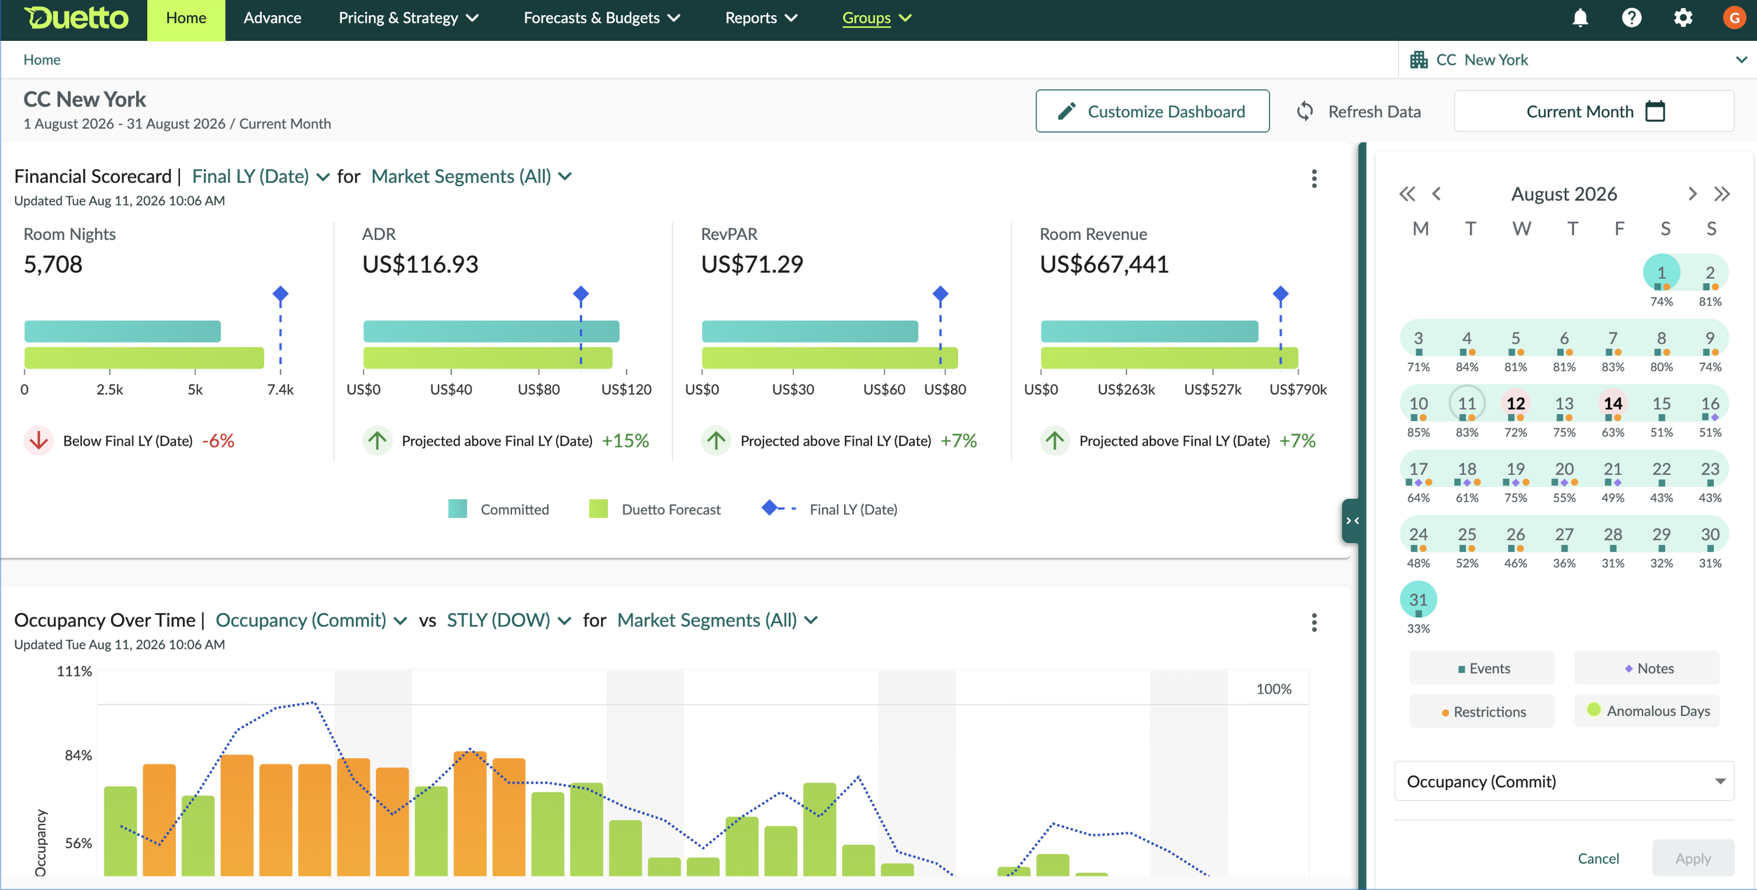Screen dimensions: 1757x890
Task: Click the red down arrow for Room Nights
Action: (39, 441)
